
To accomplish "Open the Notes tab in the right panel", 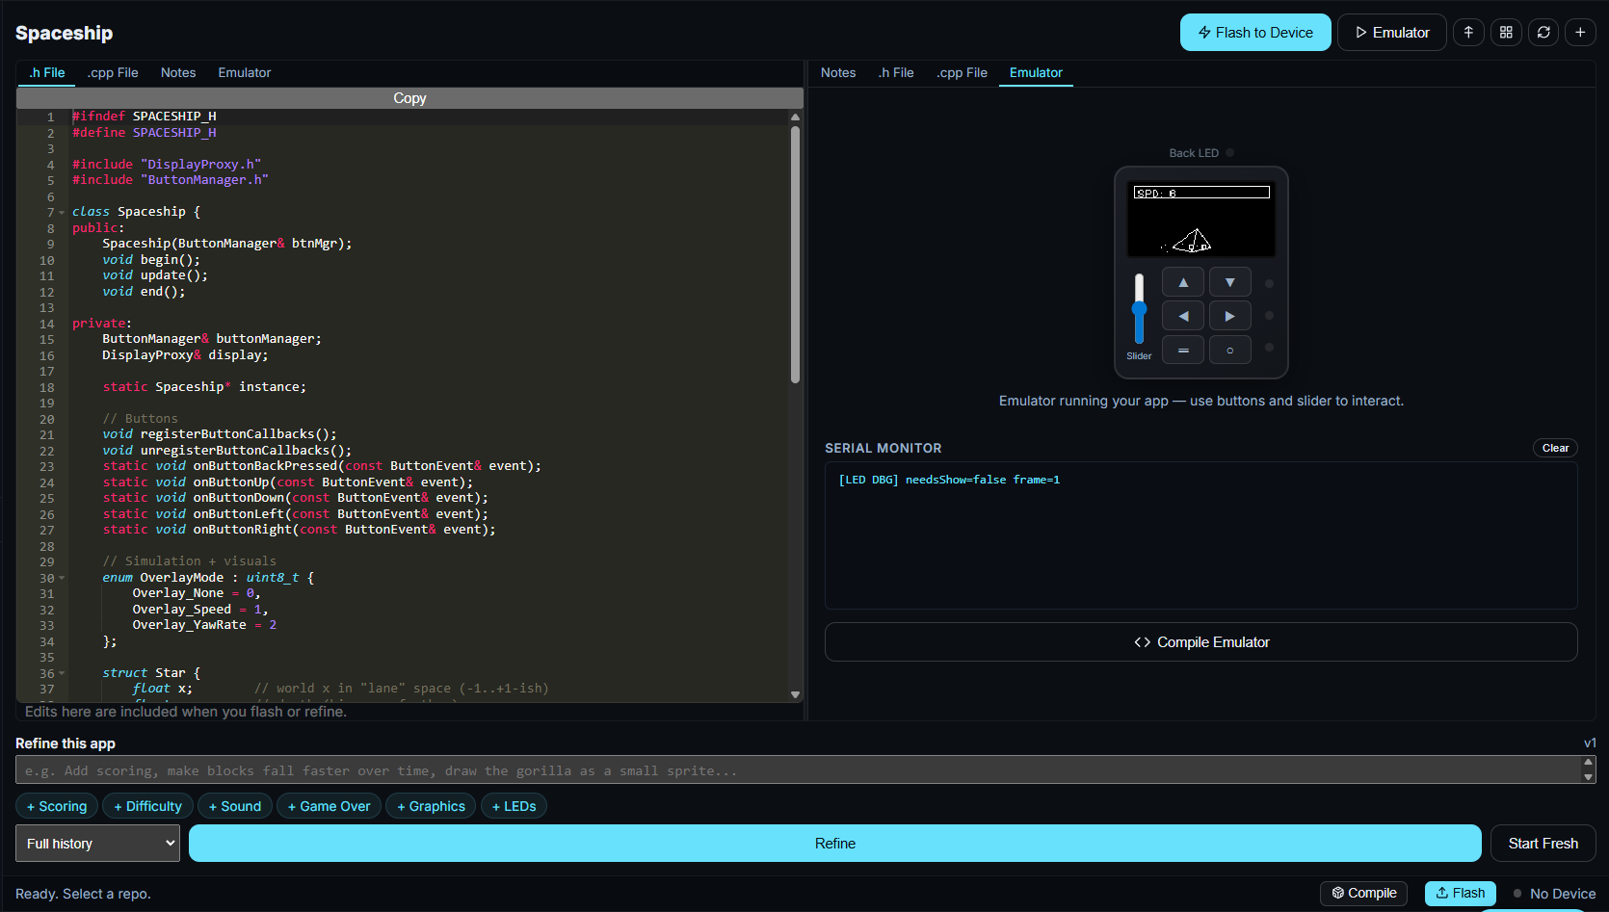I will (838, 72).
